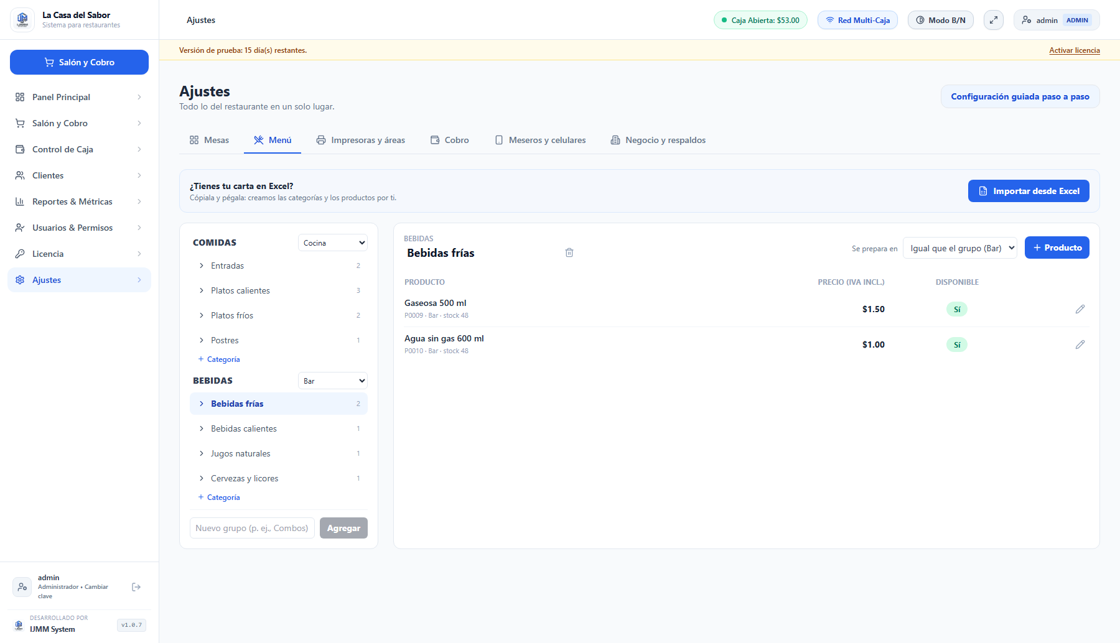Add a new Producto

click(1057, 247)
